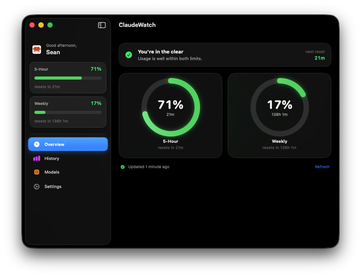Refresh the usage data
361x277 pixels.
tap(322, 167)
